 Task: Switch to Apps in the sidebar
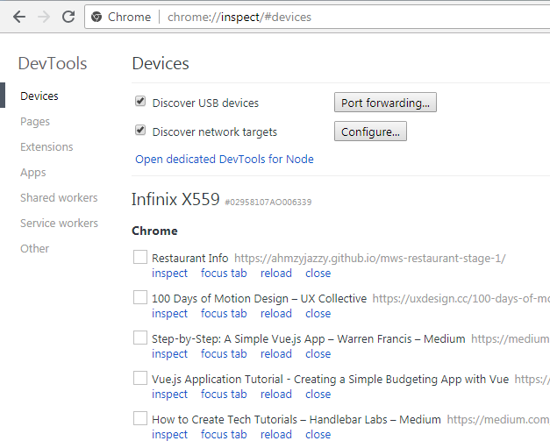[33, 173]
